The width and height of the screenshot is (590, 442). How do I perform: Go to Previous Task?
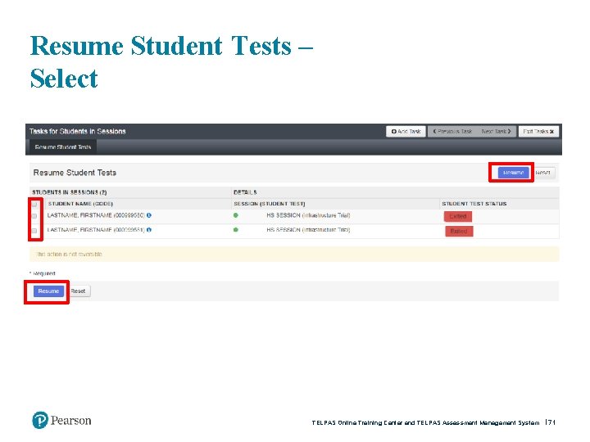[x=452, y=132]
